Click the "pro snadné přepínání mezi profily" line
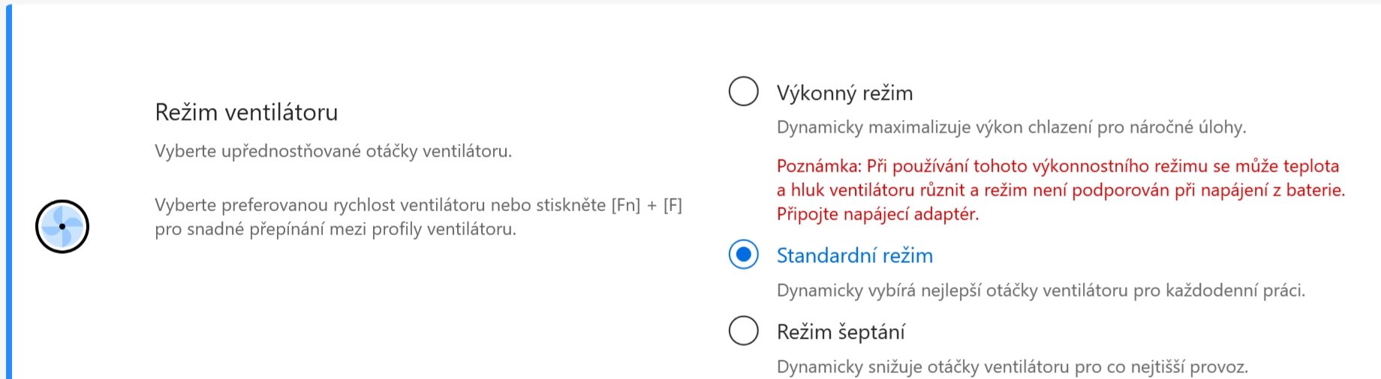The width and height of the screenshot is (1381, 379). click(x=335, y=229)
